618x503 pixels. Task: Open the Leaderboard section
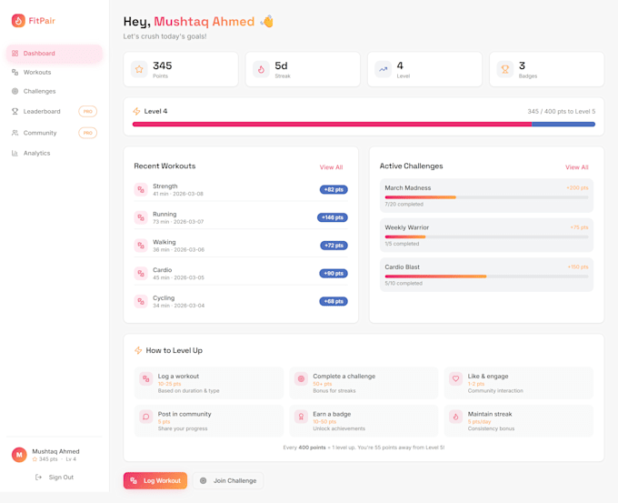(55, 111)
